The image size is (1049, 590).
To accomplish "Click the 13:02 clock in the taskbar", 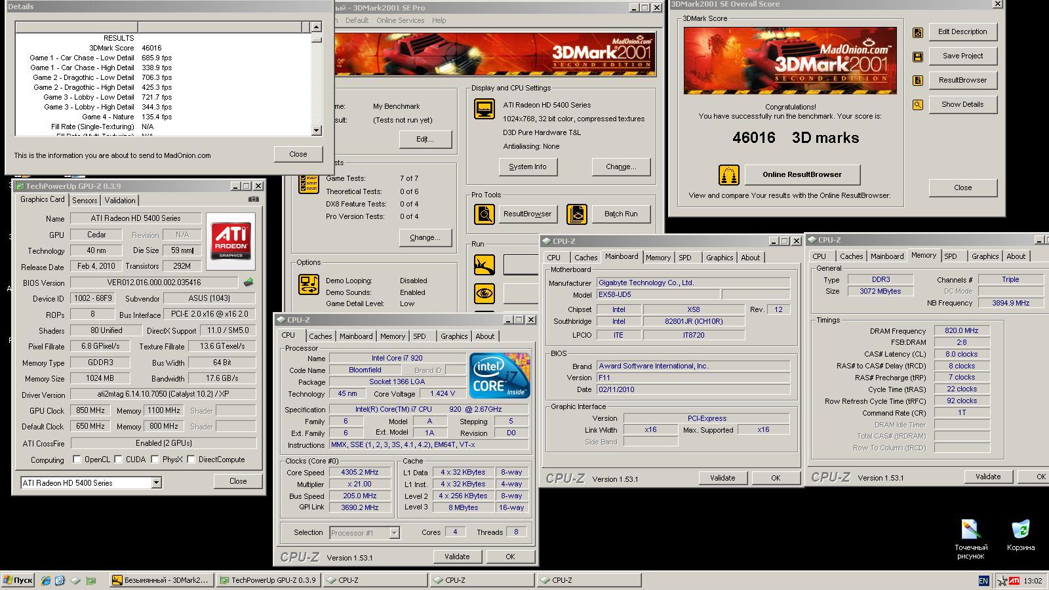I will click(1033, 581).
